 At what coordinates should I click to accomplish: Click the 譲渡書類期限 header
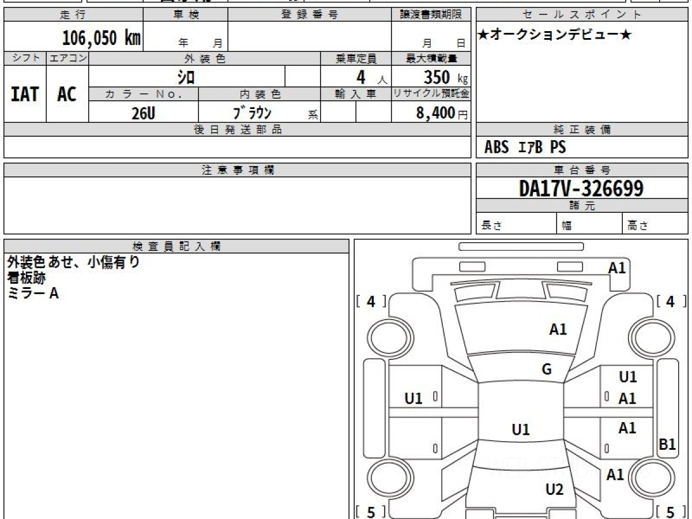point(431,15)
